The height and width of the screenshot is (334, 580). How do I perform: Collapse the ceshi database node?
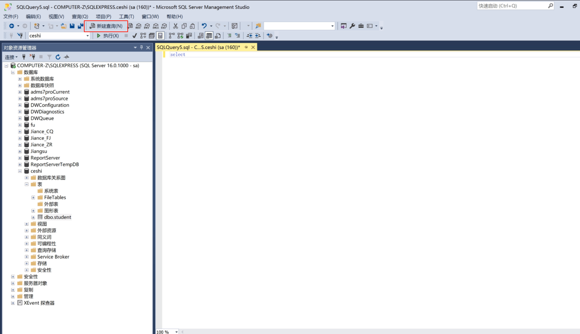tap(20, 171)
